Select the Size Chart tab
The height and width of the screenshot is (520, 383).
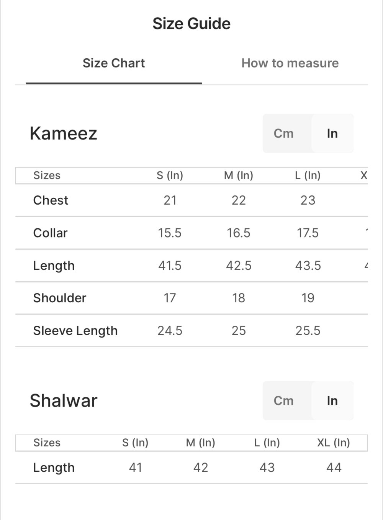coord(114,63)
